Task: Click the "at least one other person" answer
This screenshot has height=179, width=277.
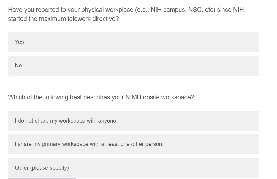Action: [x=134, y=144]
